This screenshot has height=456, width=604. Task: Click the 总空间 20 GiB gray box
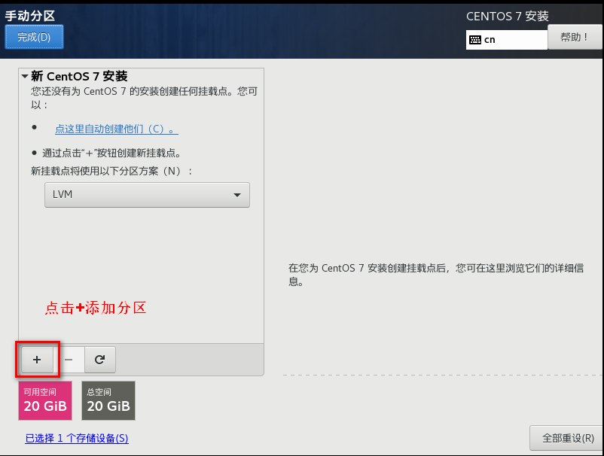(x=108, y=400)
